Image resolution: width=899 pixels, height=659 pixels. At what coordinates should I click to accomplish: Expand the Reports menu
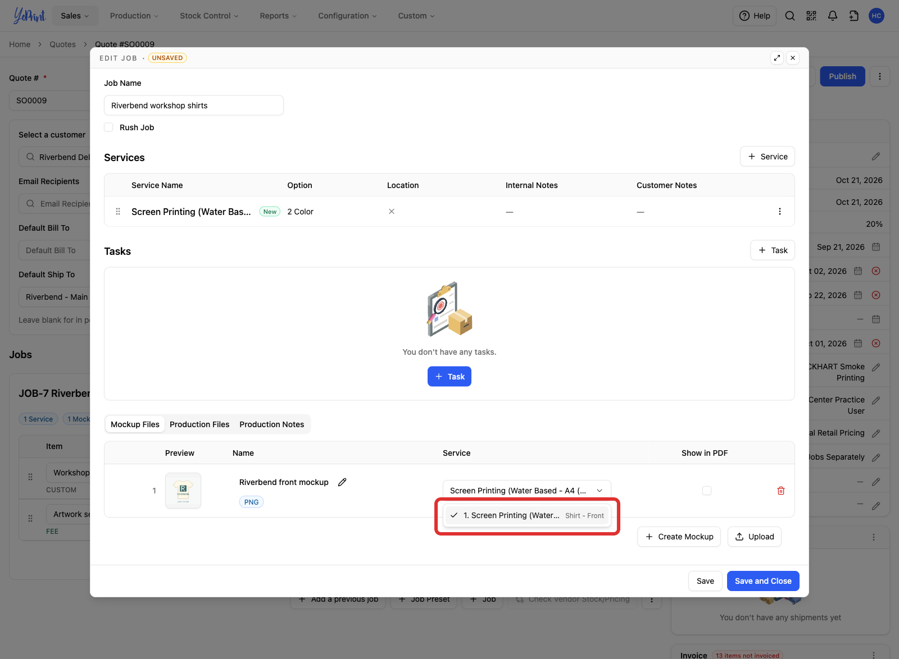[x=278, y=16]
